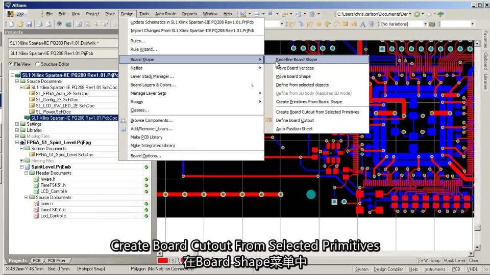490x275 pixels.
Task: Click the print toolbar icon
Action: (40, 24)
